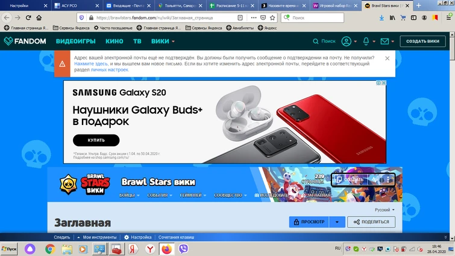The height and width of the screenshot is (256, 455).
Task: Click ПРОСМОТР button
Action: (x=309, y=222)
